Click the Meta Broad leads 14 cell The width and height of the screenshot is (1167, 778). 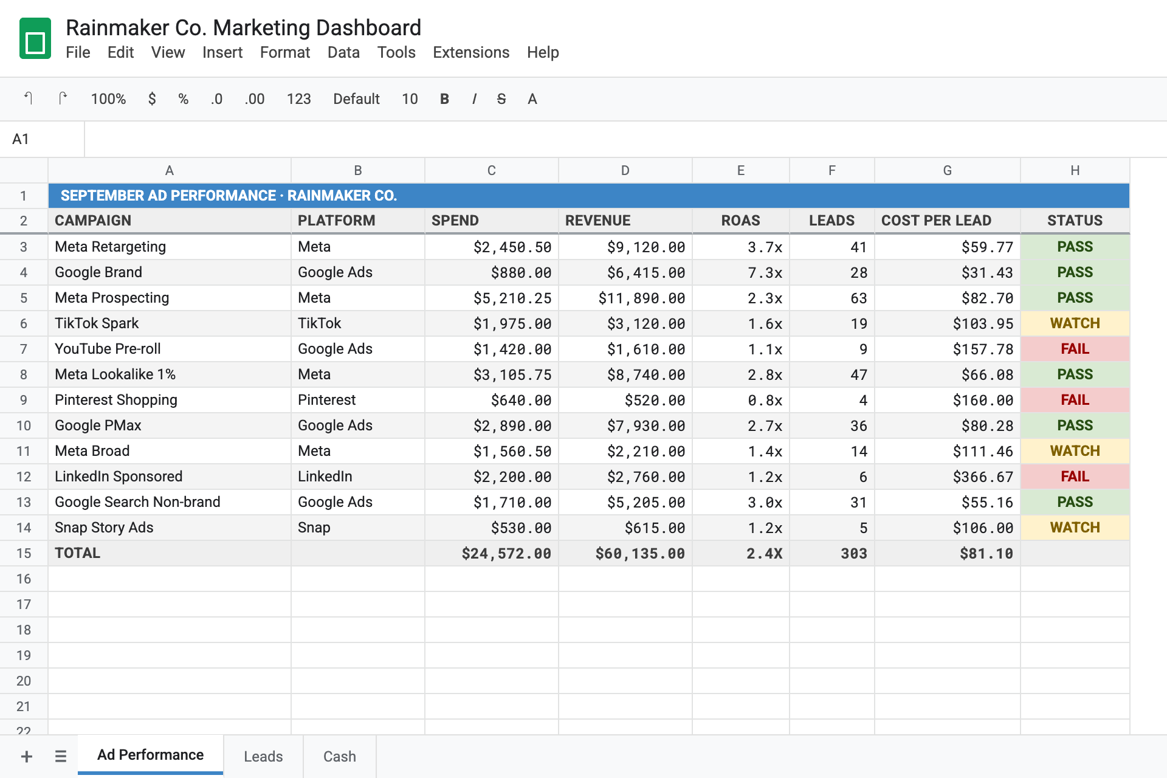tap(832, 451)
